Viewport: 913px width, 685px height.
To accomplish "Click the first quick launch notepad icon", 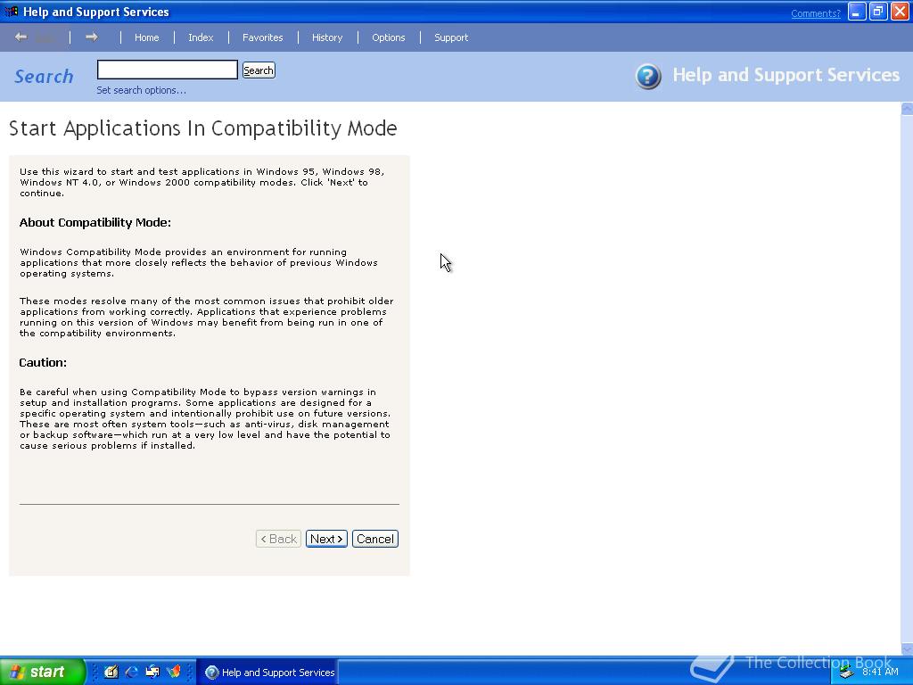I will pyautogui.click(x=111, y=672).
